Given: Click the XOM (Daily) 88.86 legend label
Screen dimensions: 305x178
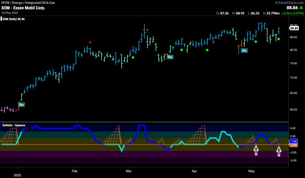Looking at the screenshot, I should click(13, 19).
